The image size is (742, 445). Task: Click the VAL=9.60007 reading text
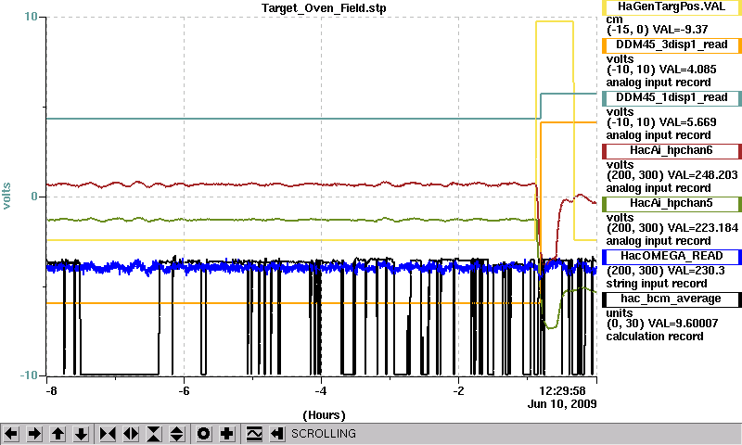(x=683, y=324)
